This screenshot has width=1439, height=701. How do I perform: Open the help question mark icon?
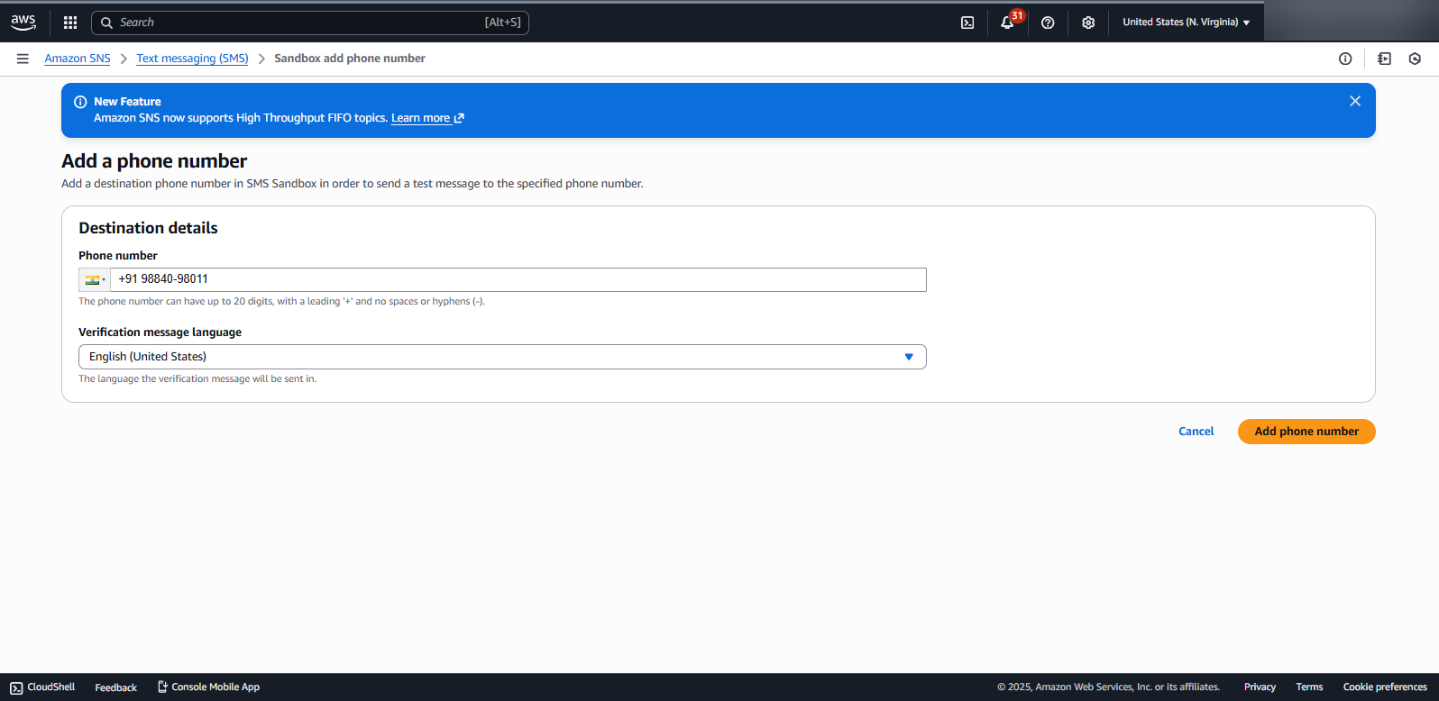click(x=1048, y=23)
